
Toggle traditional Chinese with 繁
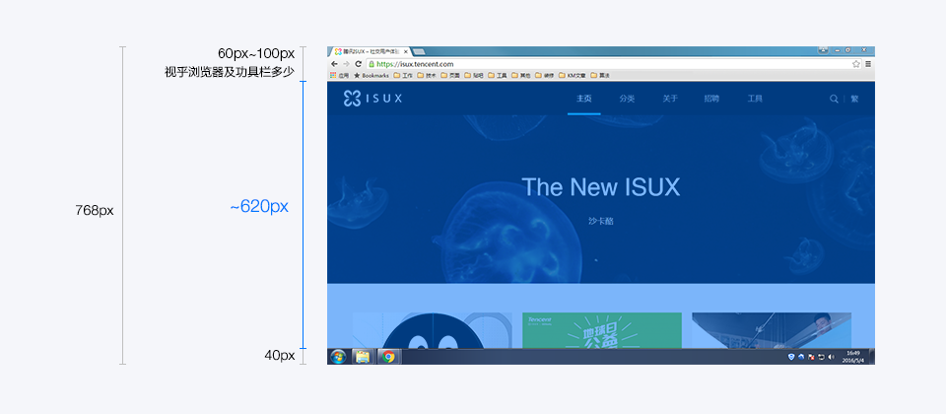855,99
